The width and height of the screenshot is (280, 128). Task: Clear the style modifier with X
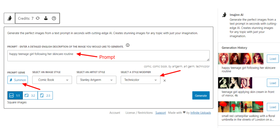[x=164, y=80]
